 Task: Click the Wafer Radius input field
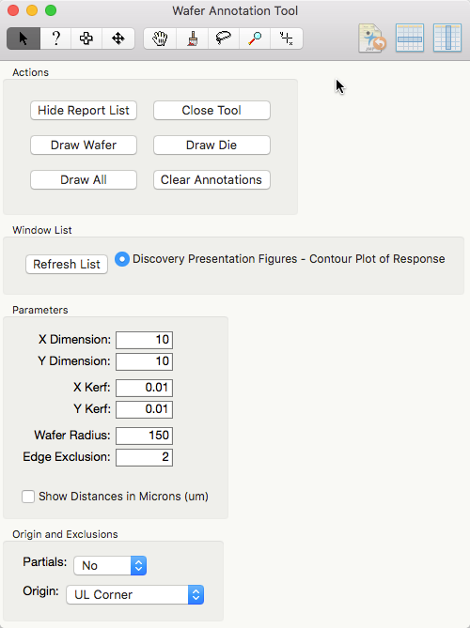[x=145, y=436]
